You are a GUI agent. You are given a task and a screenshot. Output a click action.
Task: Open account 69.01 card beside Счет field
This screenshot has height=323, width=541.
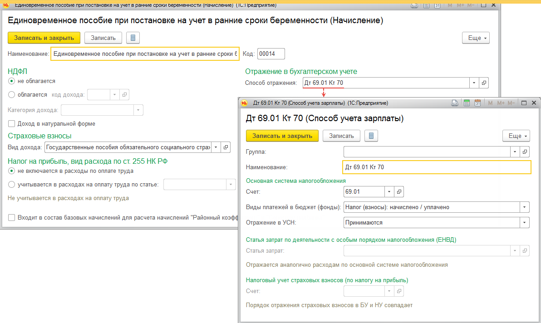coord(399,191)
